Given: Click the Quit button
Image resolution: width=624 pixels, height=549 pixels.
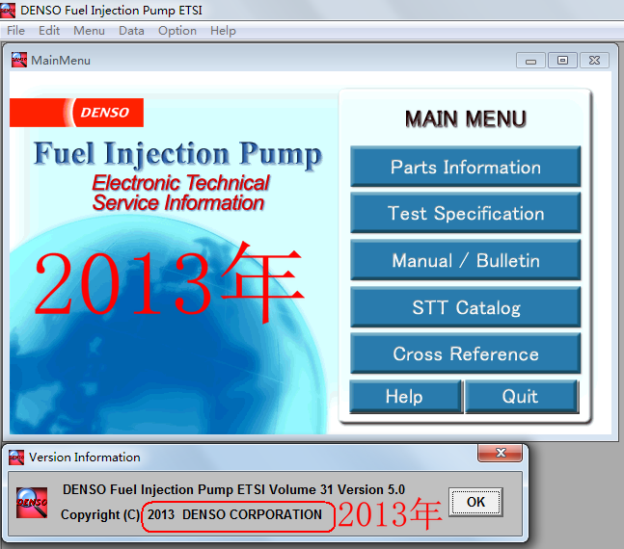Looking at the screenshot, I should tap(522, 397).
